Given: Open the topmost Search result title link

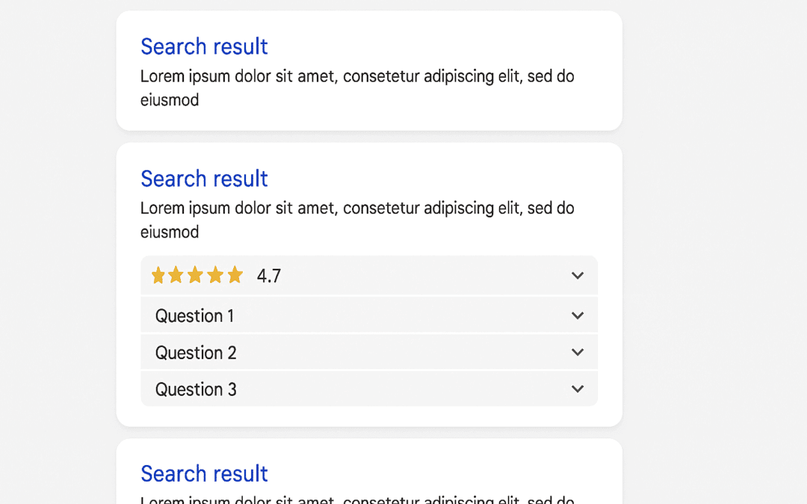Looking at the screenshot, I should click(204, 46).
